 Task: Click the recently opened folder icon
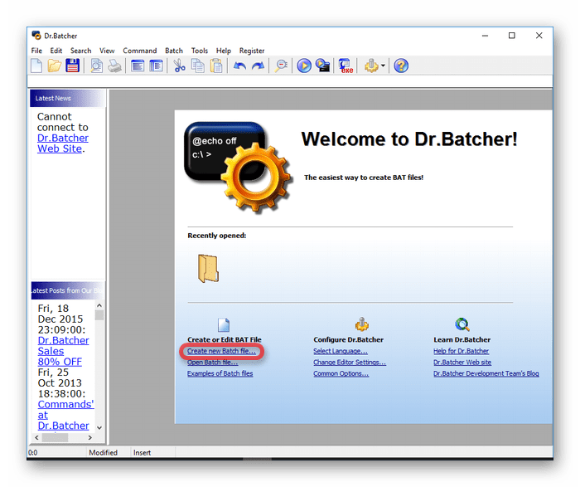[x=208, y=269]
